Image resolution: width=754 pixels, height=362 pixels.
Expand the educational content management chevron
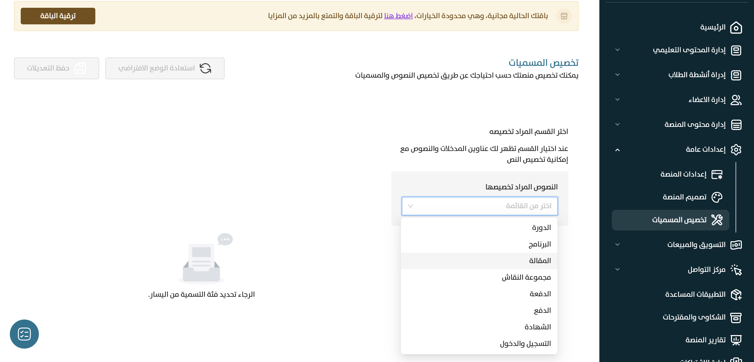coord(617,50)
